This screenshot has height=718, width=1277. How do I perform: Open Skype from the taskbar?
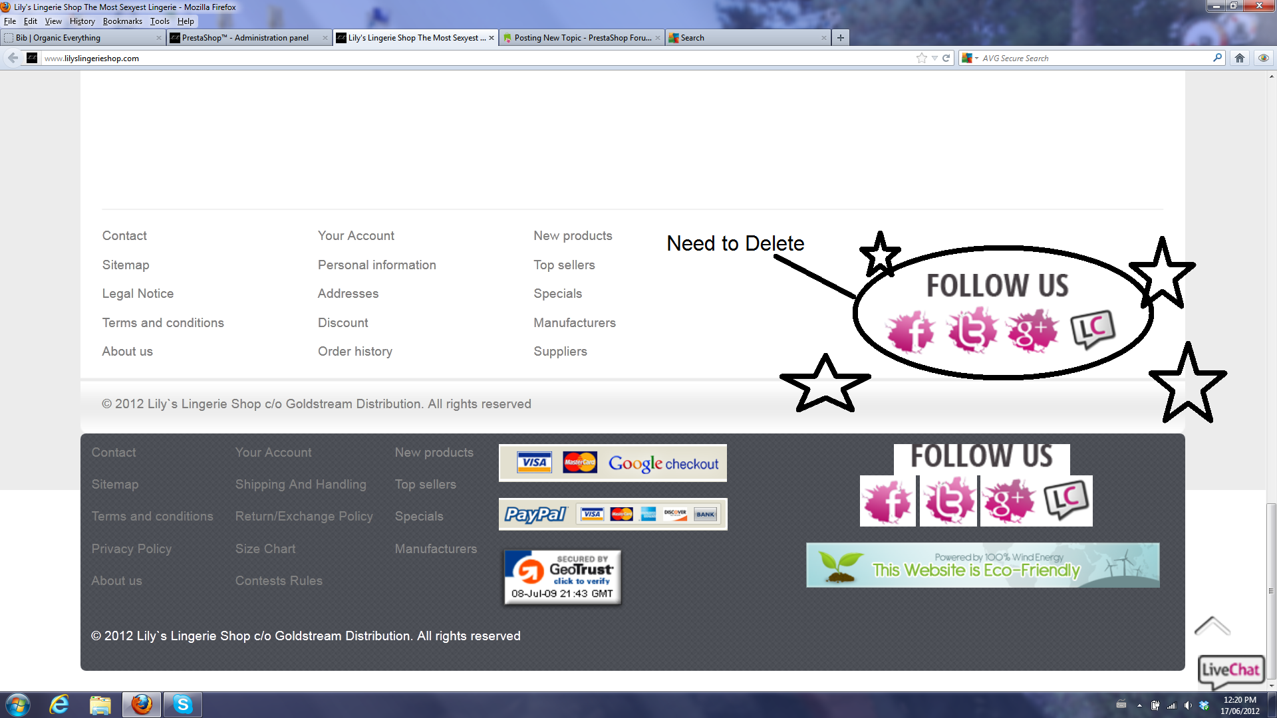point(182,705)
